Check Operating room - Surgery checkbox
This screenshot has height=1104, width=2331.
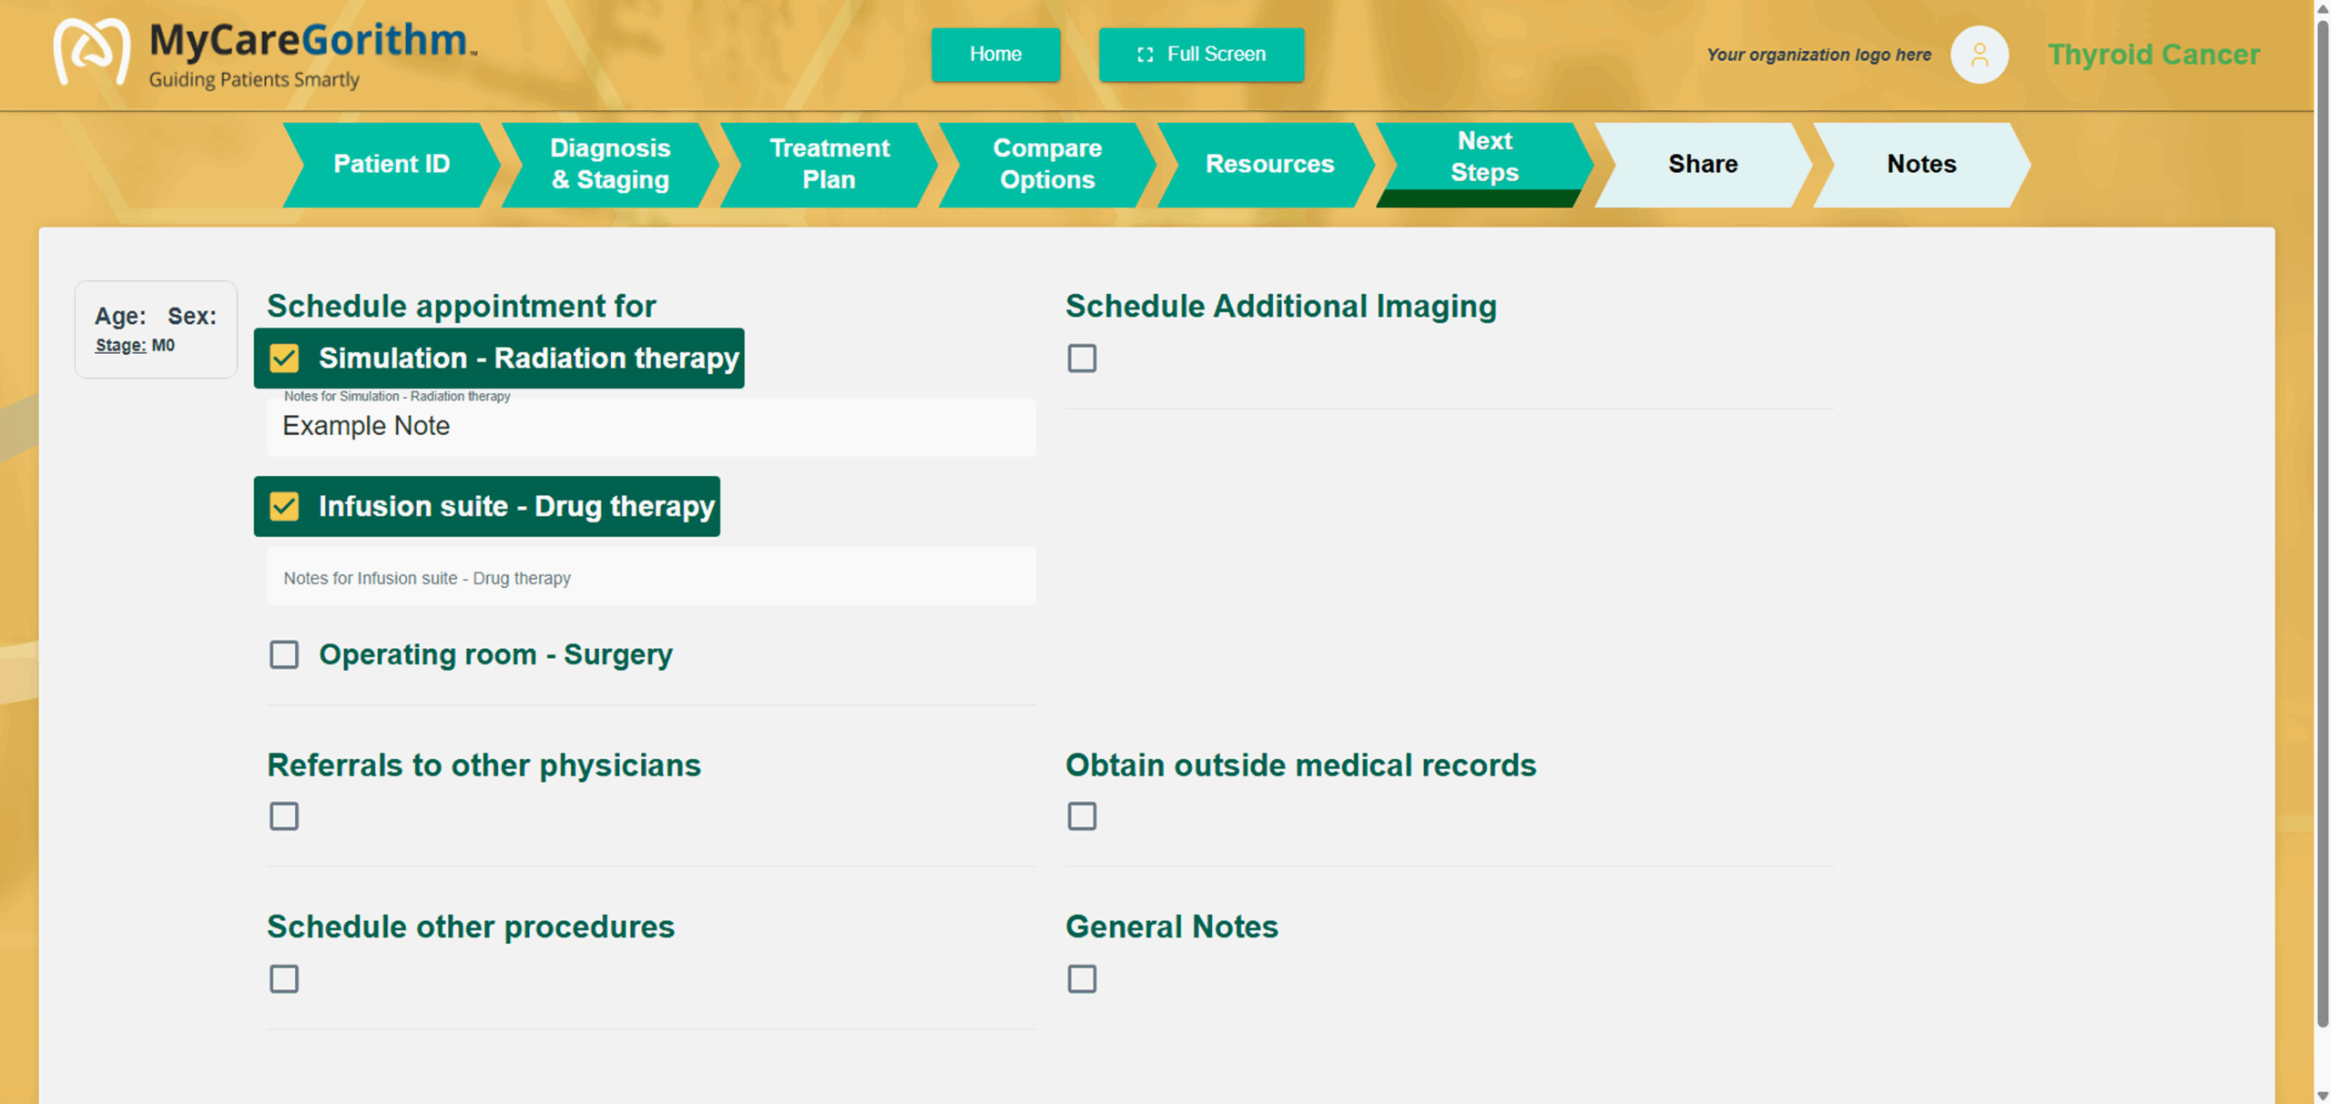point(284,654)
